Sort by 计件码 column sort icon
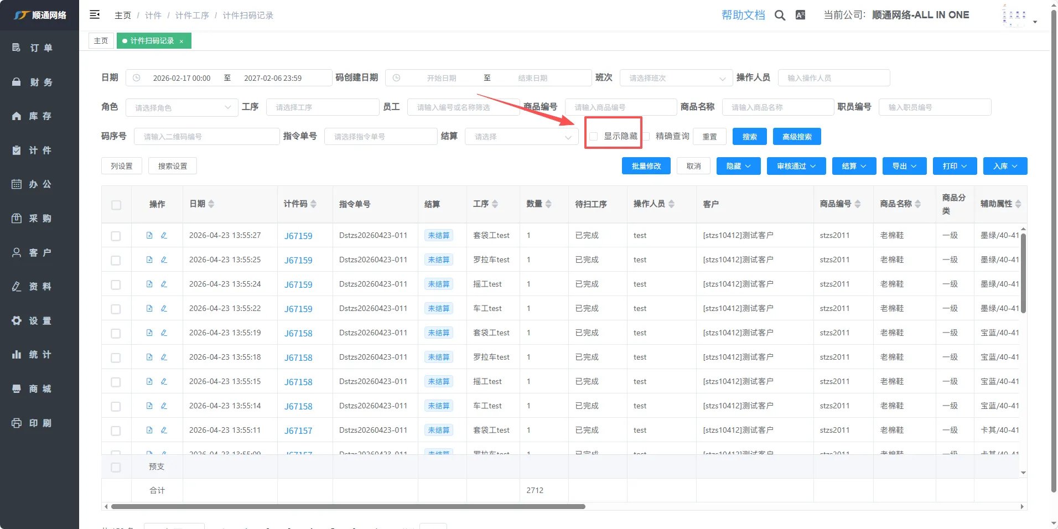 (x=314, y=204)
